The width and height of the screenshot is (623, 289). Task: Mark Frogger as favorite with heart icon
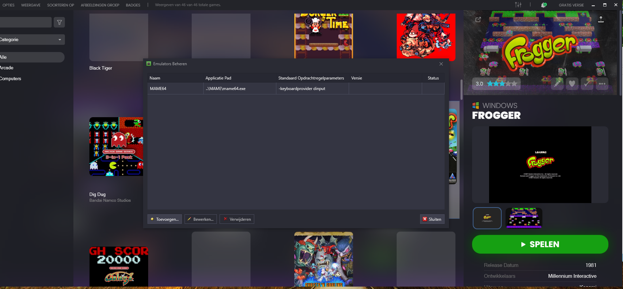pyautogui.click(x=572, y=84)
